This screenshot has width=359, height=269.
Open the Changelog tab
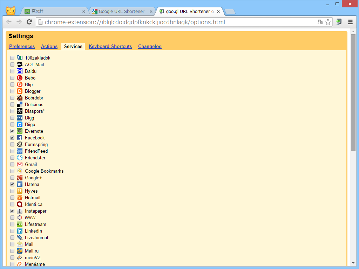click(x=150, y=47)
